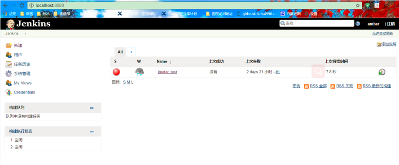Click the green shield extension icon
The image size is (399, 165).
pyautogui.click(x=367, y=5)
